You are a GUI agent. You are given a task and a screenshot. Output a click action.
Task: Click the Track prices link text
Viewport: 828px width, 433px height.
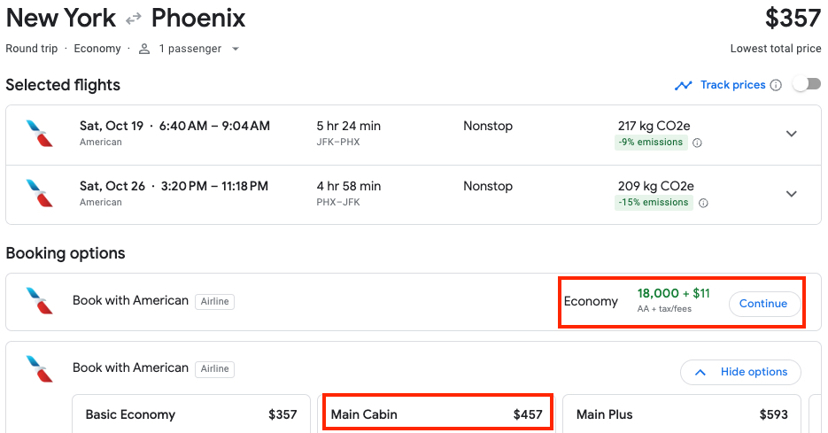732,85
